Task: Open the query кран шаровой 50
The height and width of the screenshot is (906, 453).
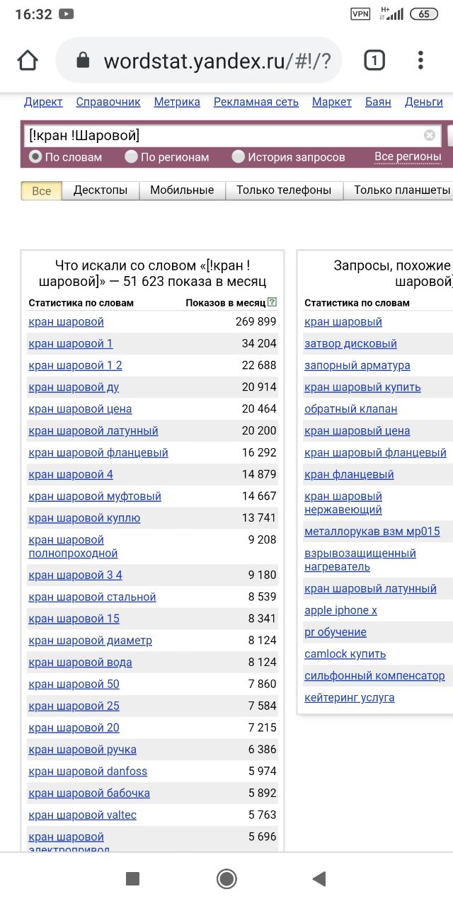Action: (74, 684)
